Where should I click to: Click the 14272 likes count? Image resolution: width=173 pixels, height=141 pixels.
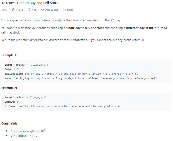(x=20, y=10)
